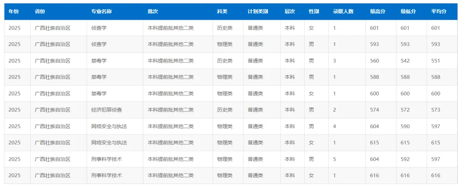The image size is (466, 187).
Task: Click the 最低分 column header
Action: (x=408, y=12)
